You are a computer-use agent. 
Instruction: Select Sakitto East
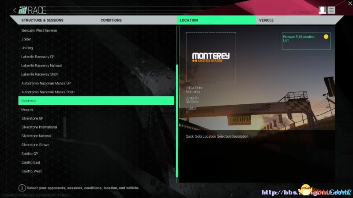point(30,162)
